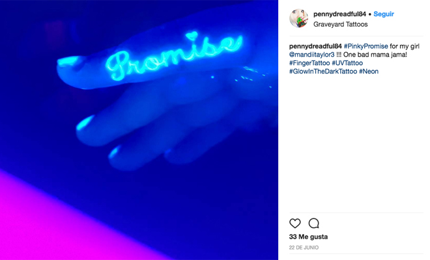Click the pink glowing corner of photo

coord(41,224)
